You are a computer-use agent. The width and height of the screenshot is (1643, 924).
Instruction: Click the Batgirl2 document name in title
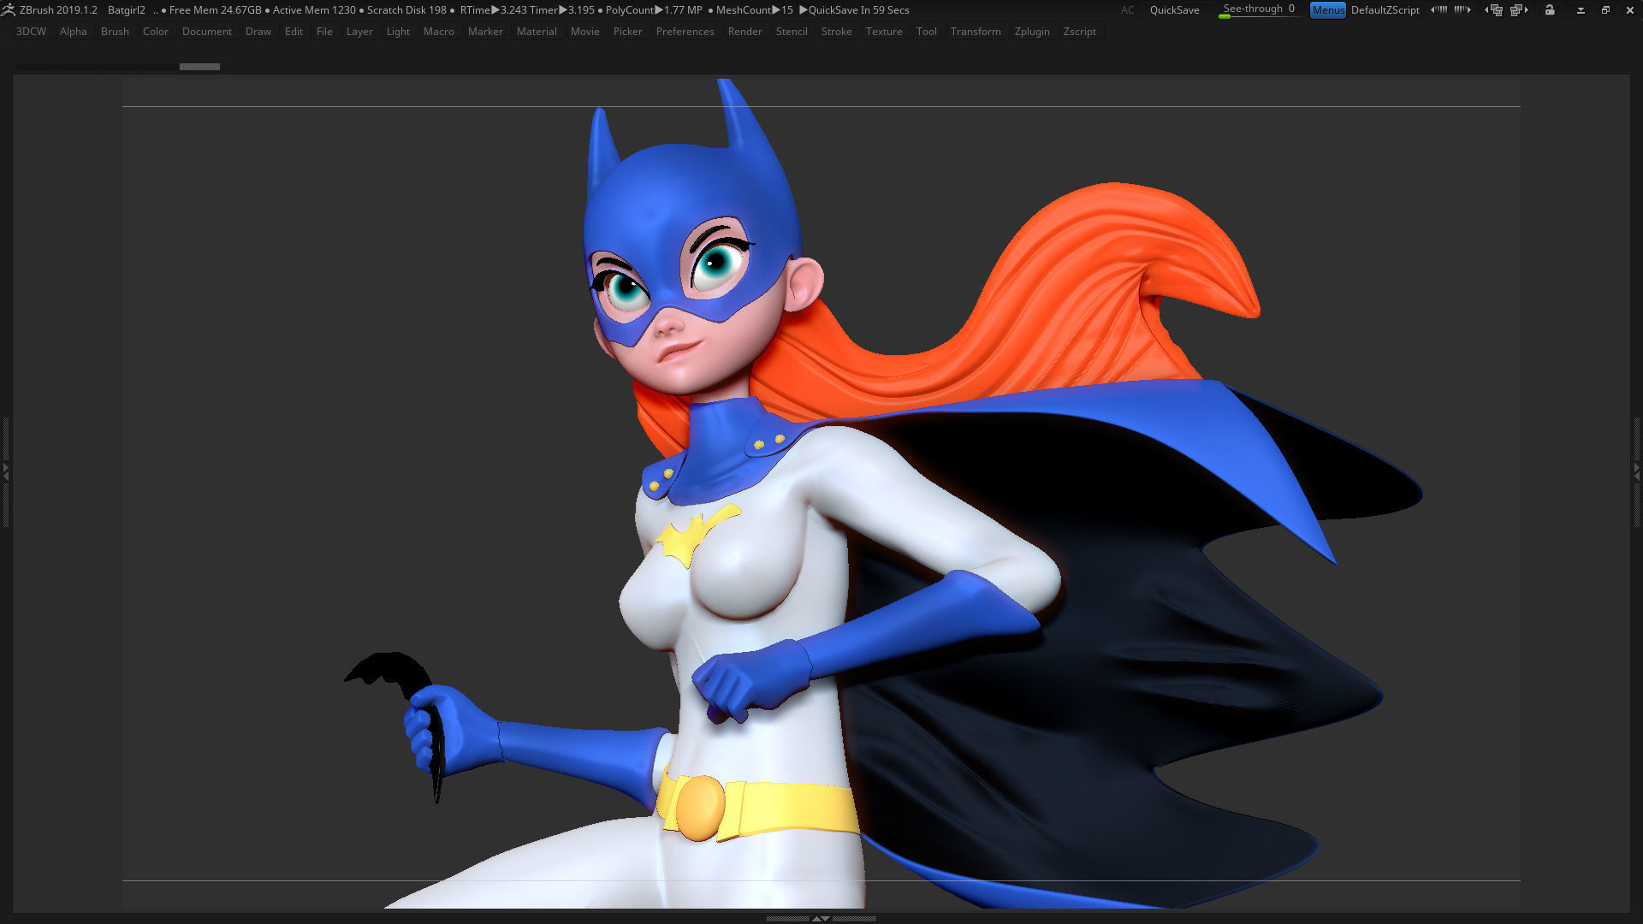point(127,10)
